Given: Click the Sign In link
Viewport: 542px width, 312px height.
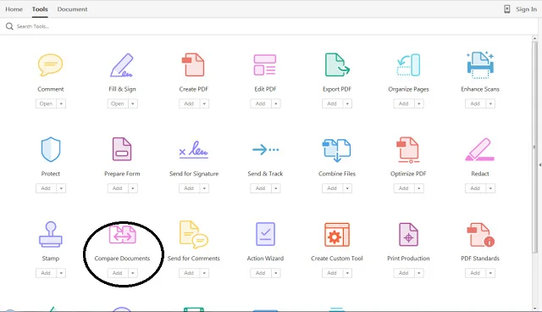Looking at the screenshot, I should (526, 9).
